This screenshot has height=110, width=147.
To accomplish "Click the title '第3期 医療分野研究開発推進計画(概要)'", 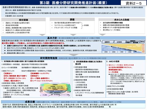I will tap(73, 3).
